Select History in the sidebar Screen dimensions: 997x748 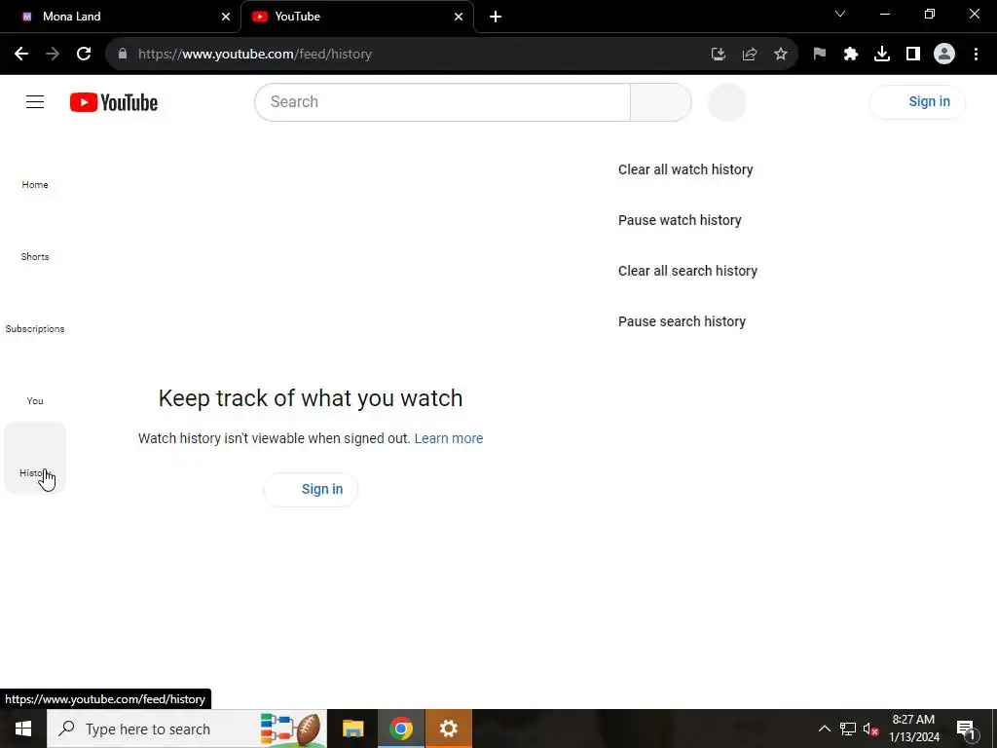(x=35, y=458)
